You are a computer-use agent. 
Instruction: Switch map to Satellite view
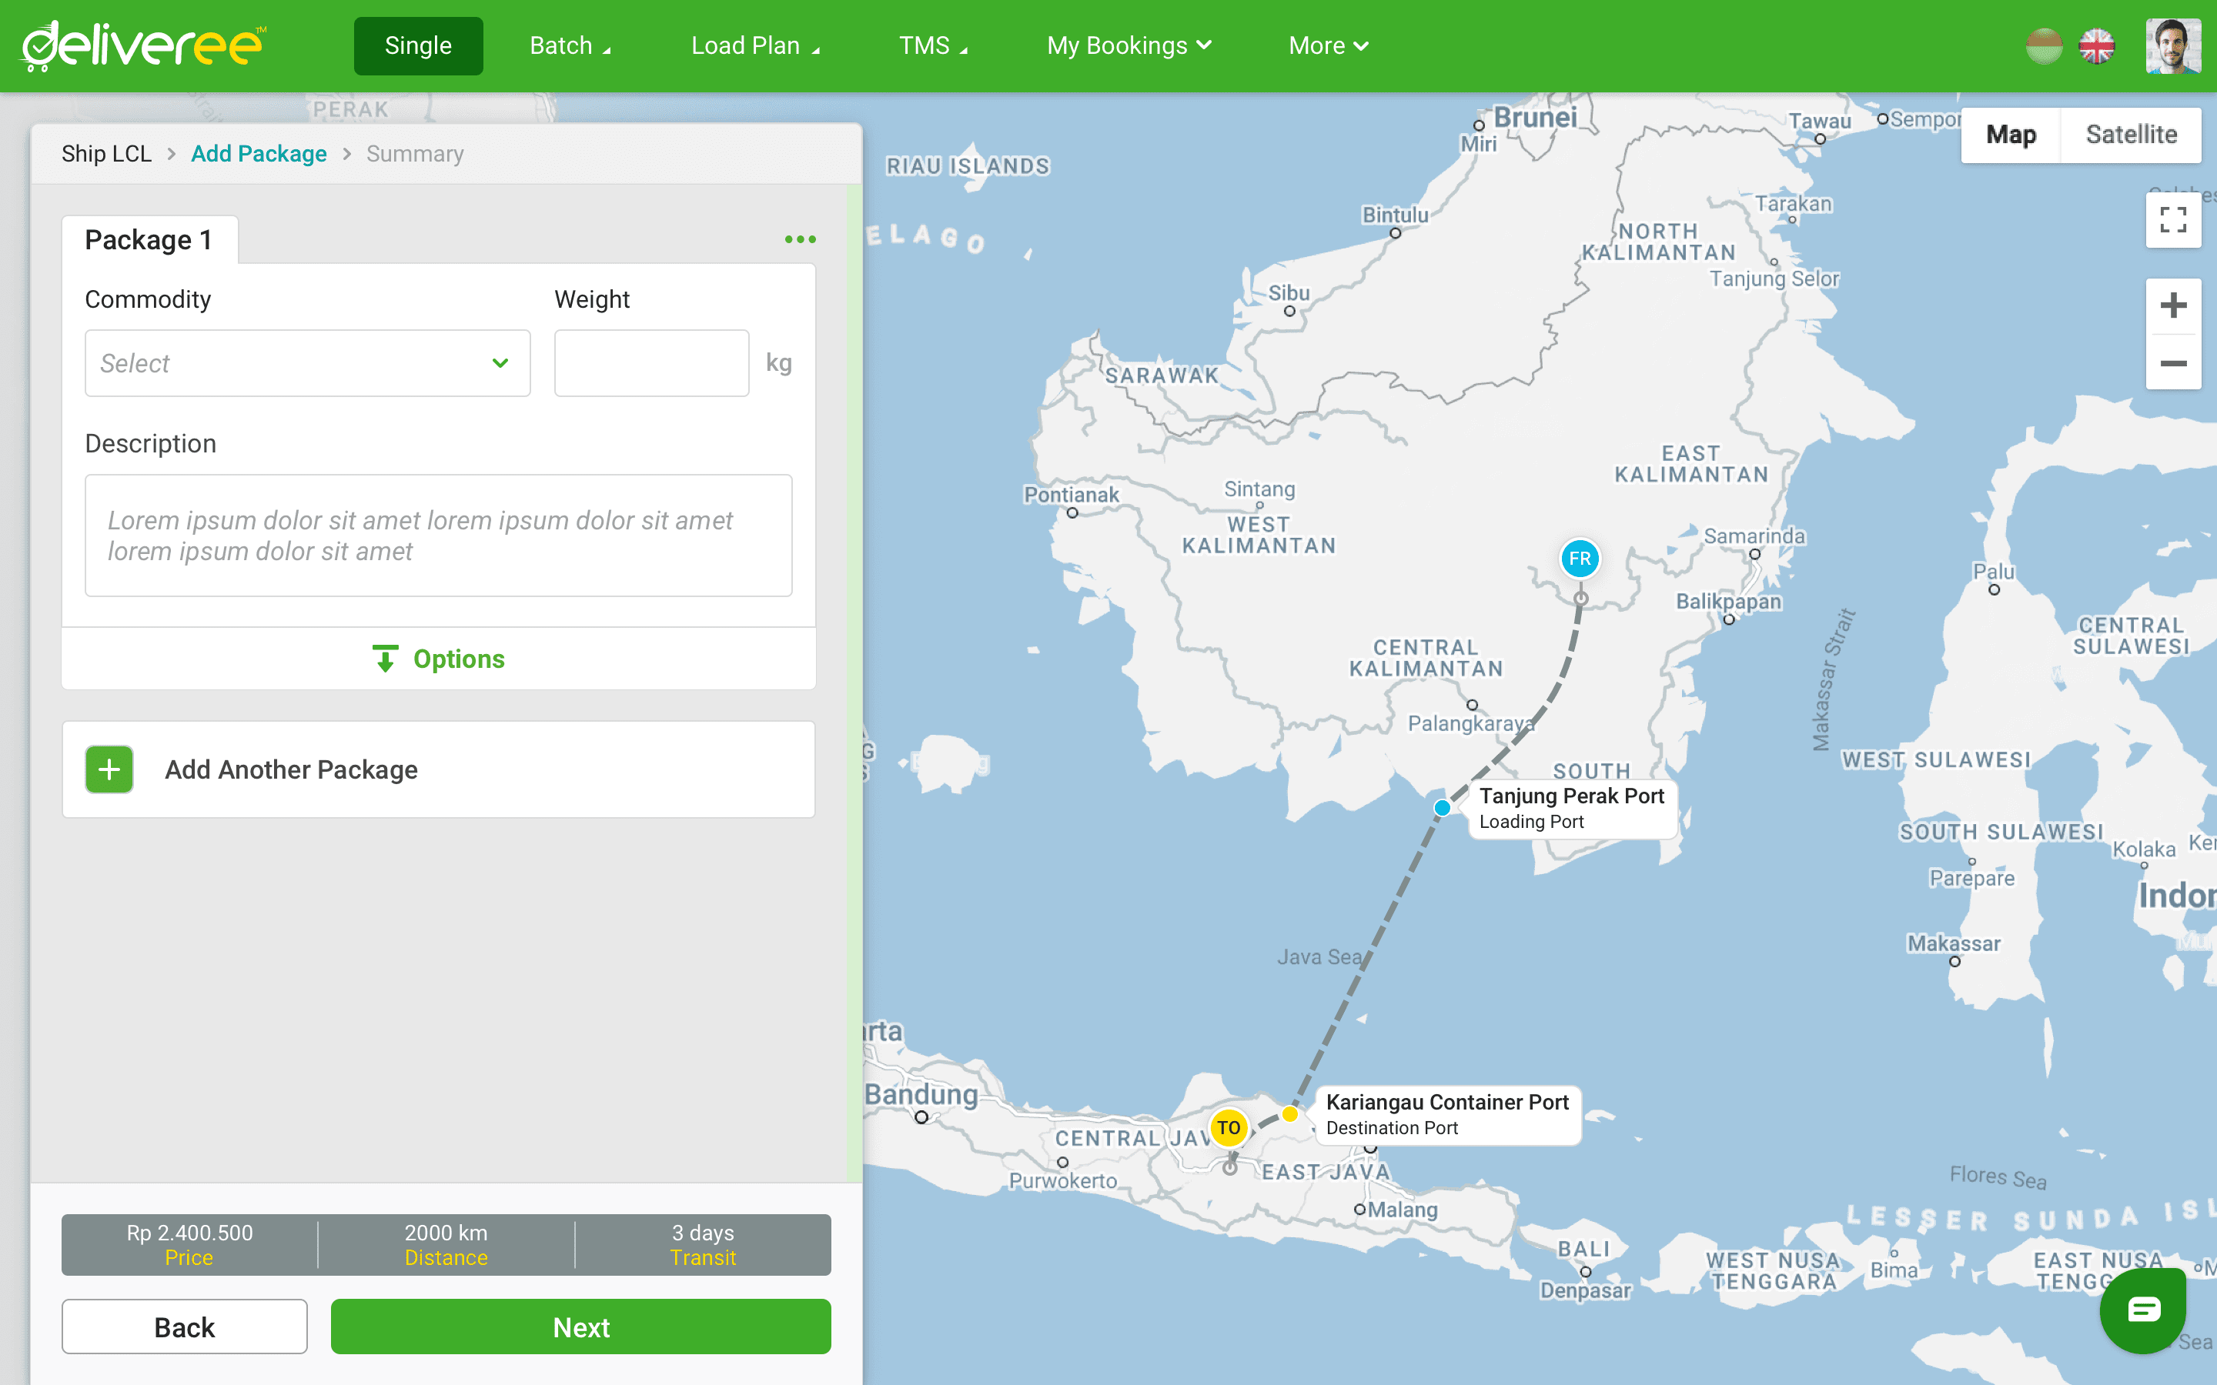(2131, 135)
